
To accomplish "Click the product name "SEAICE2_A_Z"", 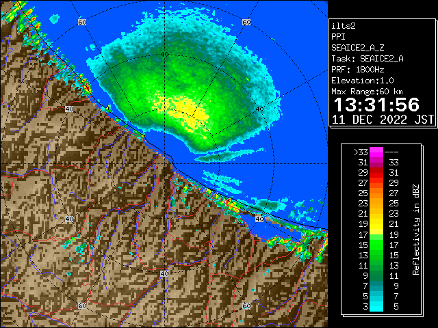I will (x=358, y=48).
